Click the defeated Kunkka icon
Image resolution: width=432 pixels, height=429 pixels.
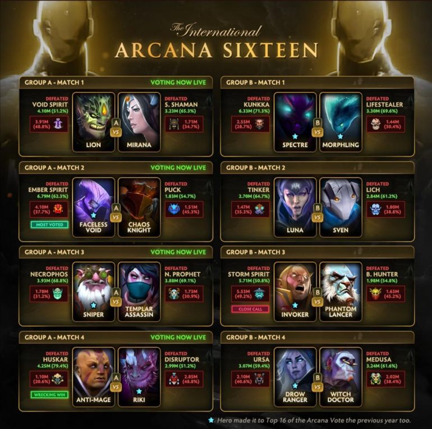tap(259, 124)
